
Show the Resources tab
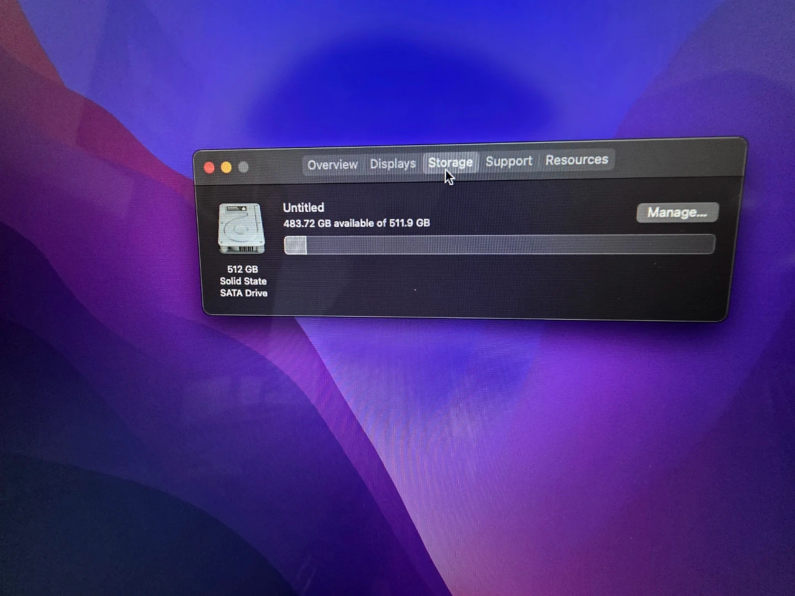point(576,160)
